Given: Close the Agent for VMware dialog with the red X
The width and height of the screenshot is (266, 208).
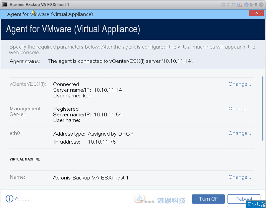Looking at the screenshot, I should coord(257,13).
